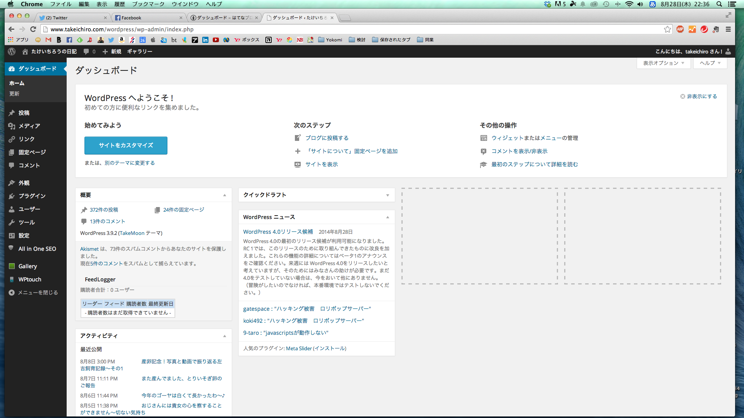Image resolution: width=744 pixels, height=418 pixels.
Task: Expand the クイックドラフト widget
Action: [x=387, y=195]
